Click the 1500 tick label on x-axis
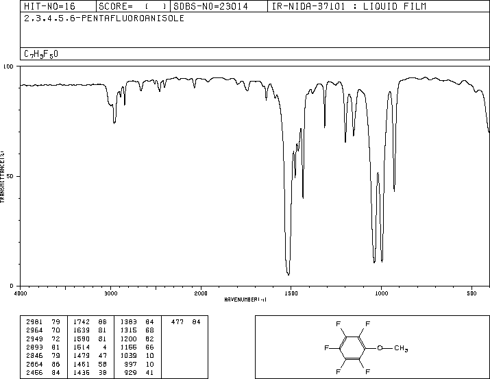 point(291,293)
